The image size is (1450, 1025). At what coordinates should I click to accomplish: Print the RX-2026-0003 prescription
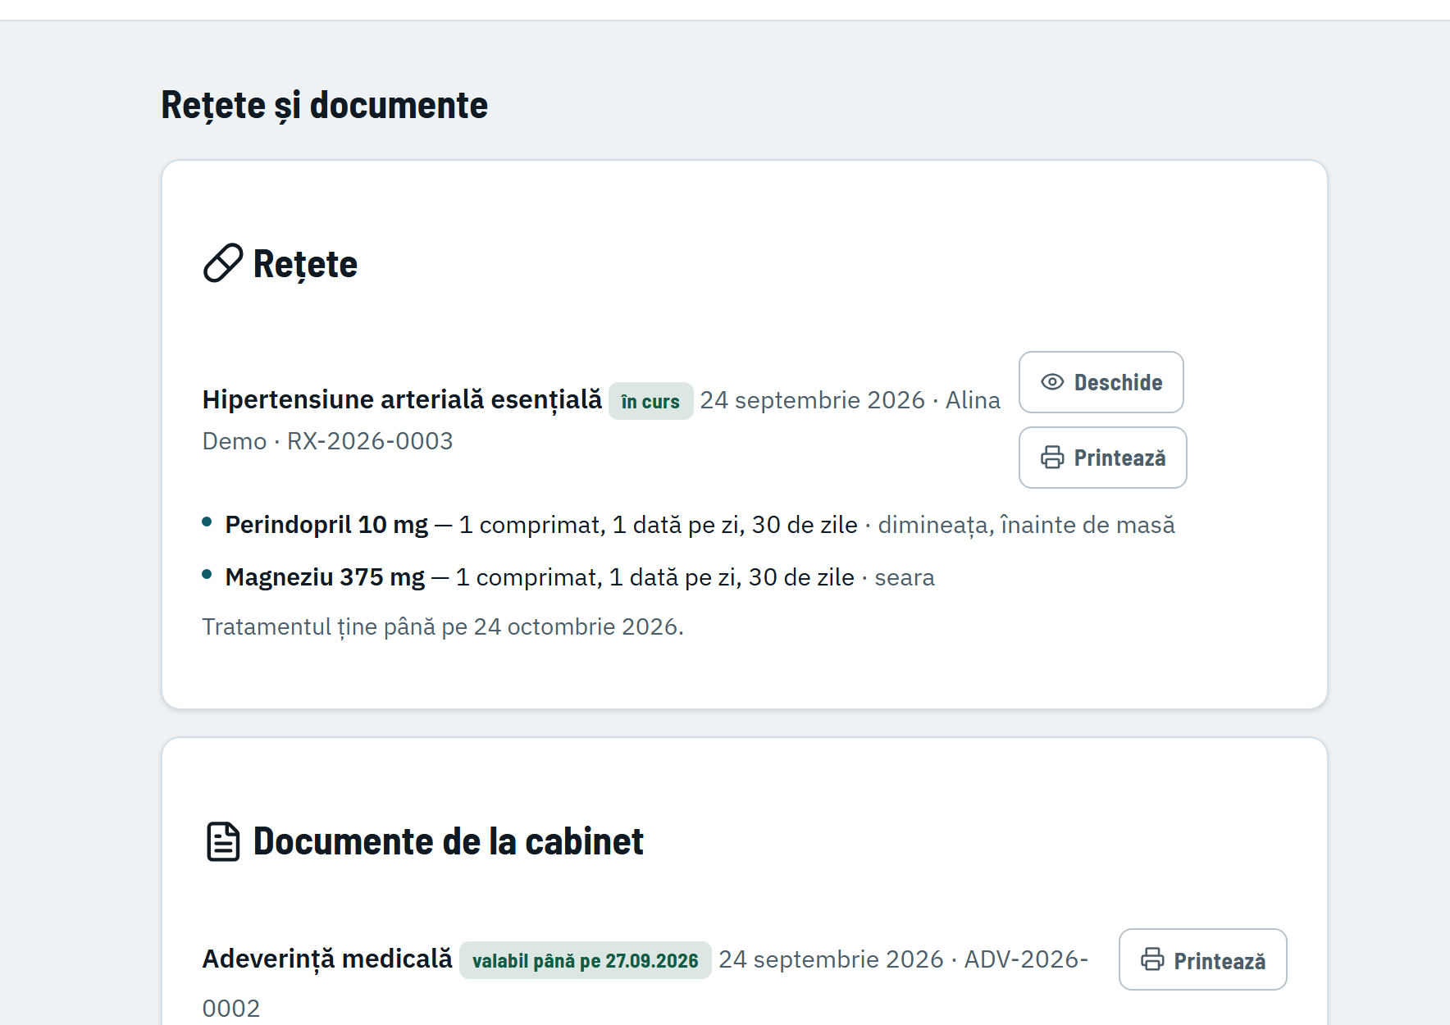[x=1102, y=458]
